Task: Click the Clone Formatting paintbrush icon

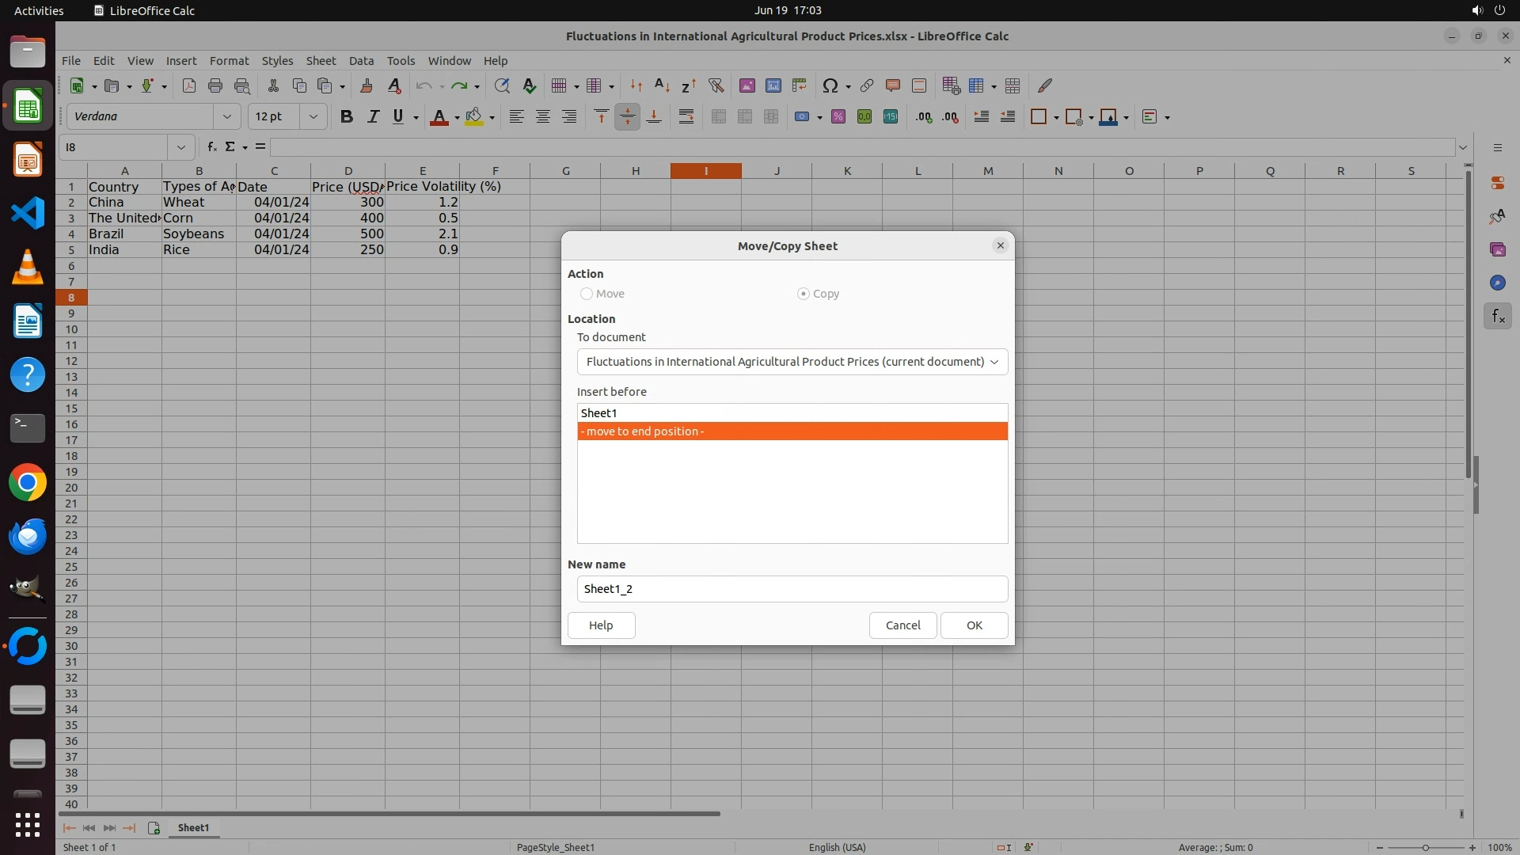Action: 367,85
